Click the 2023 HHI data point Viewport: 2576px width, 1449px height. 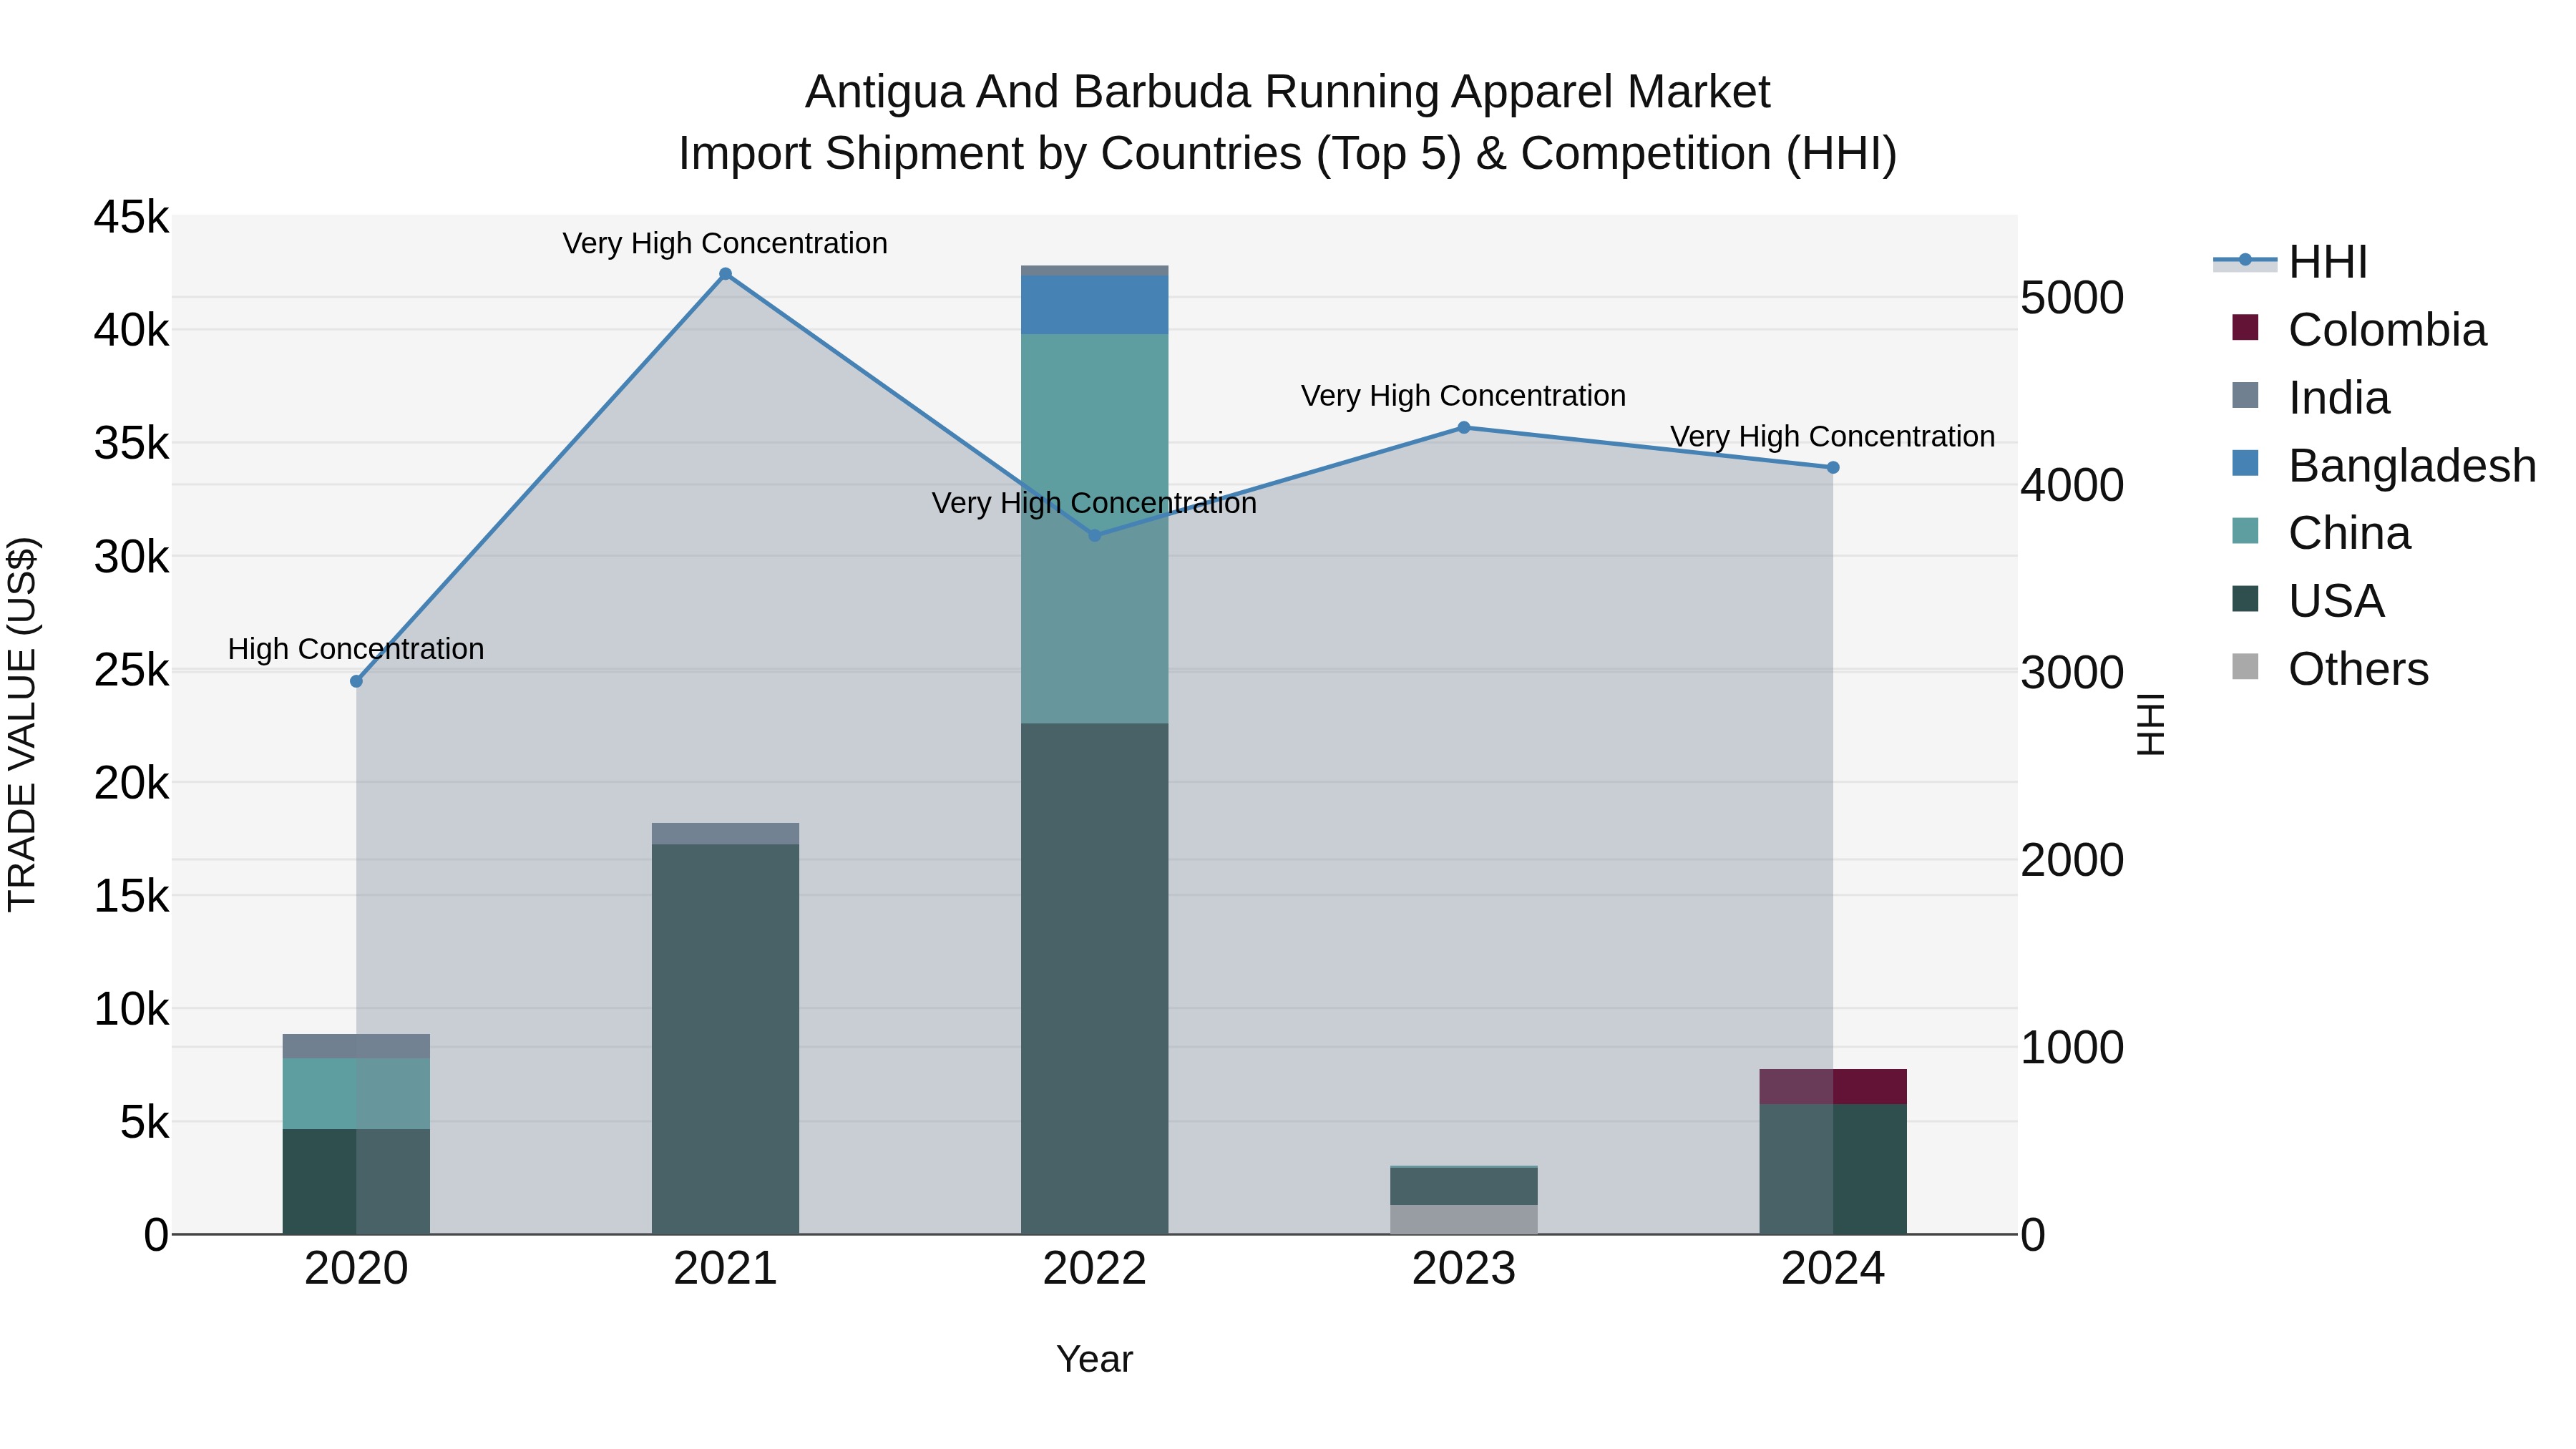pyautogui.click(x=1464, y=427)
